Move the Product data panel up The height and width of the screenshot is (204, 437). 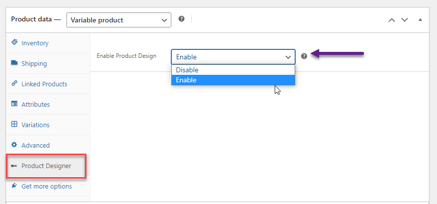coord(392,20)
